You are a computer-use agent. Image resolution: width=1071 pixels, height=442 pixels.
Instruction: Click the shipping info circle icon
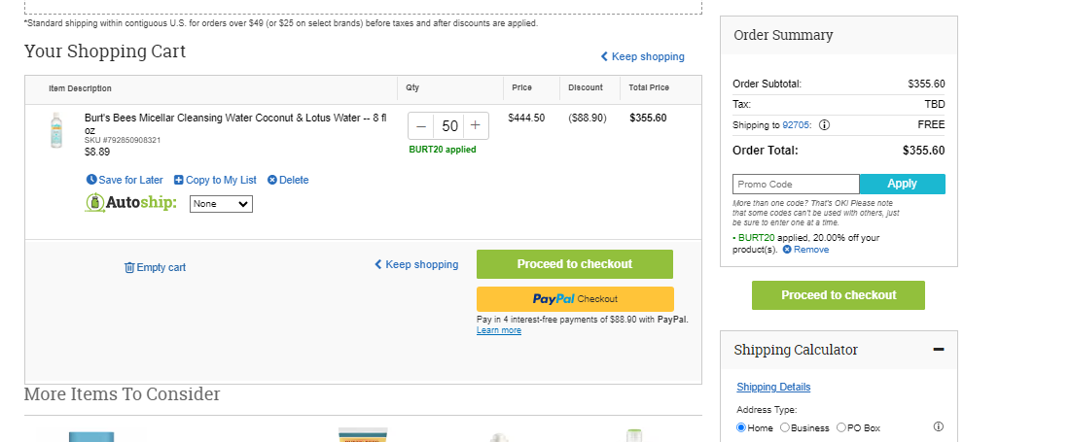tap(825, 124)
